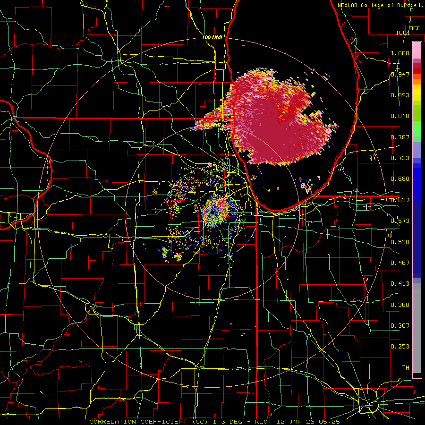Click the "TH" threshold label on the scale

click(x=406, y=368)
